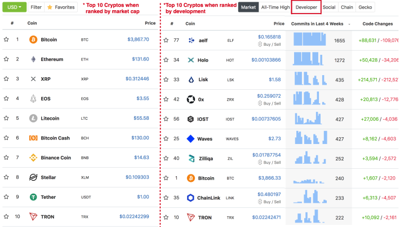Click the Bitcoin logo in market cap list

tap(33, 40)
